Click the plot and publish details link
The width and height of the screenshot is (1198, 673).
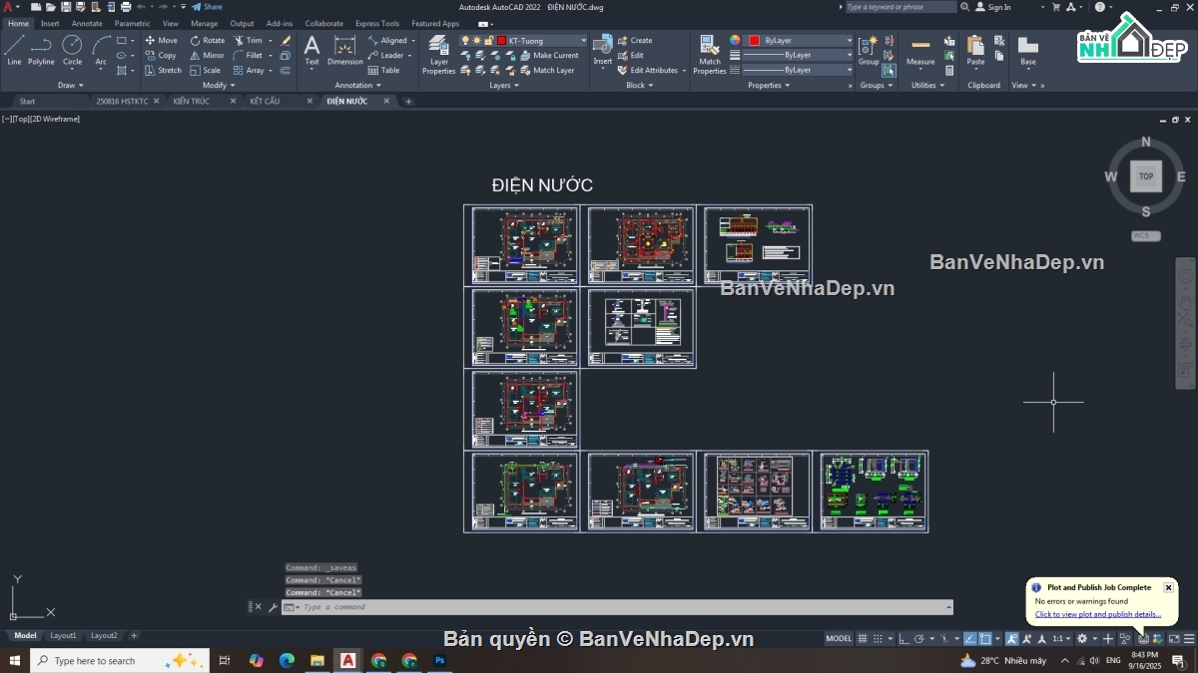(1097, 614)
